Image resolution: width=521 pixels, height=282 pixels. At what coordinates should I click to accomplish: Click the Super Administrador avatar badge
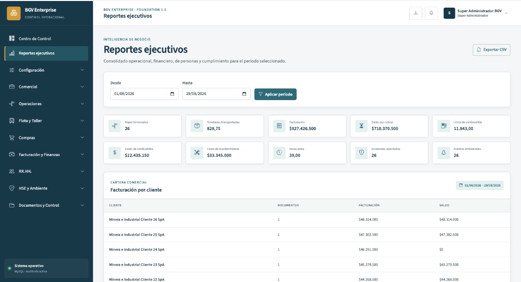[x=449, y=13]
